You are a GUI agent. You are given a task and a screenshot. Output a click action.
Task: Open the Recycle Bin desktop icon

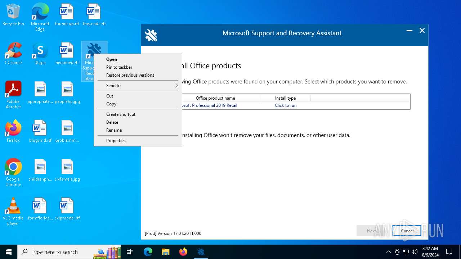(13, 15)
